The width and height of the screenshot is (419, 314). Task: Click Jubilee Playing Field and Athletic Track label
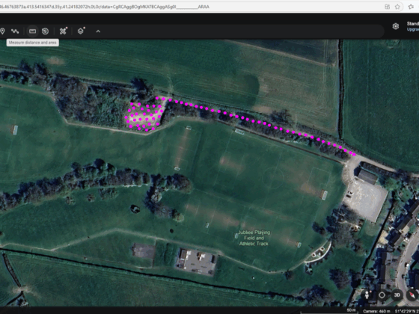[254, 238]
